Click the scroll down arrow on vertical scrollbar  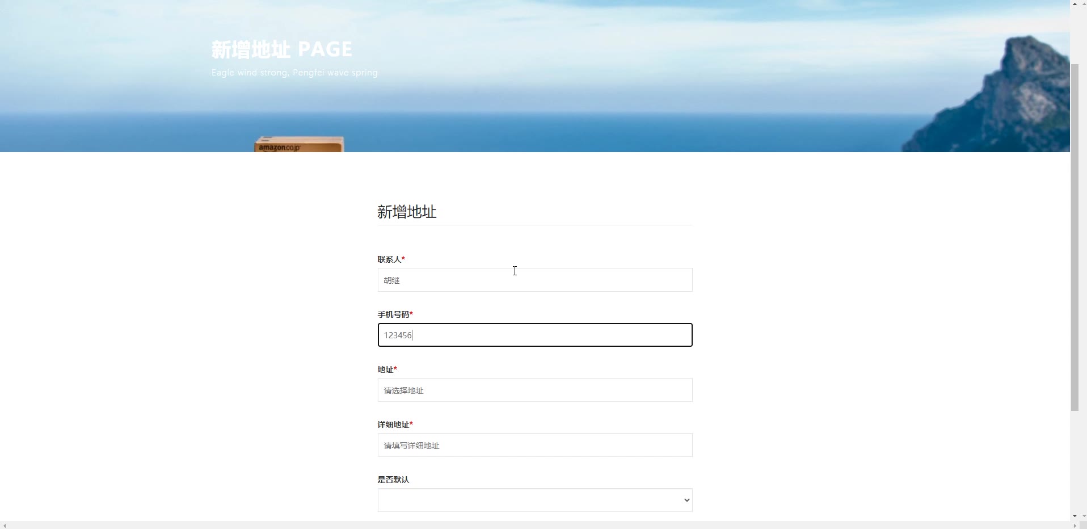(x=1075, y=516)
